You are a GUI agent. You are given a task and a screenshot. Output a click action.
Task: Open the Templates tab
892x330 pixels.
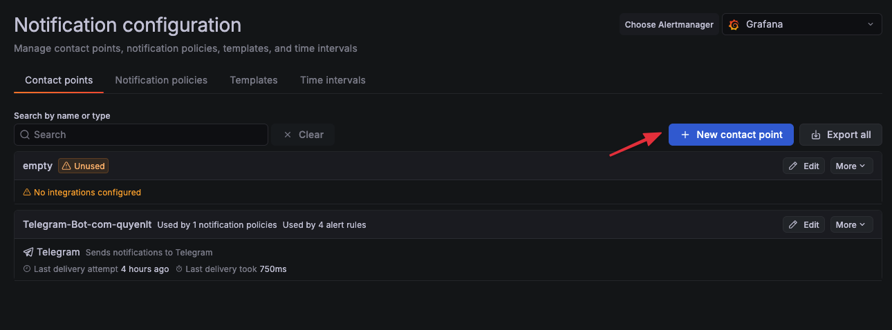point(254,80)
